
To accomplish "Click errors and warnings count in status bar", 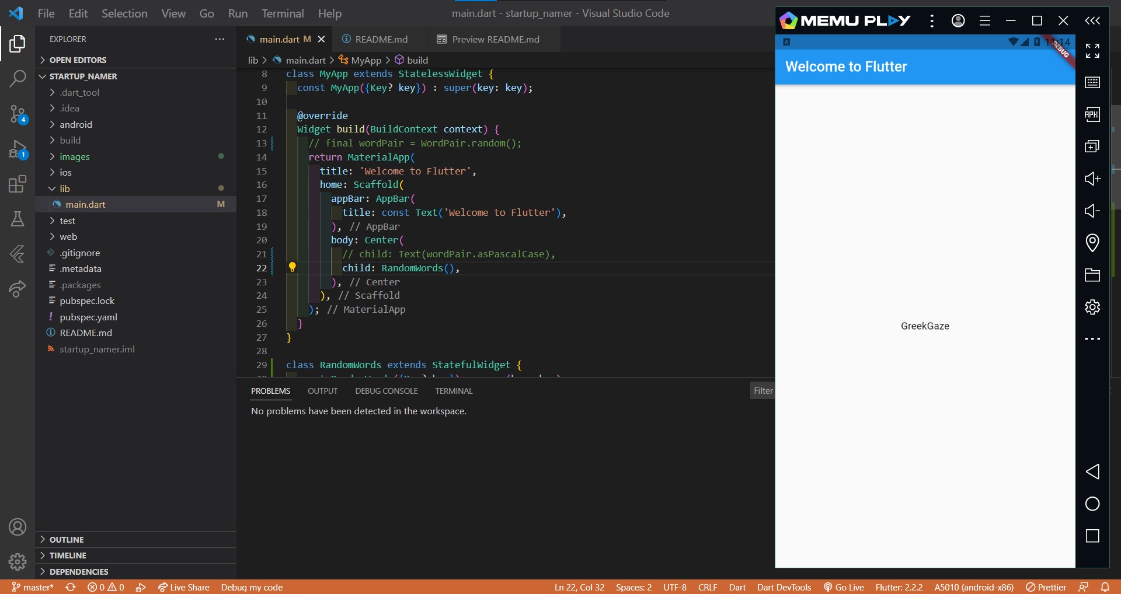I will pyautogui.click(x=106, y=587).
